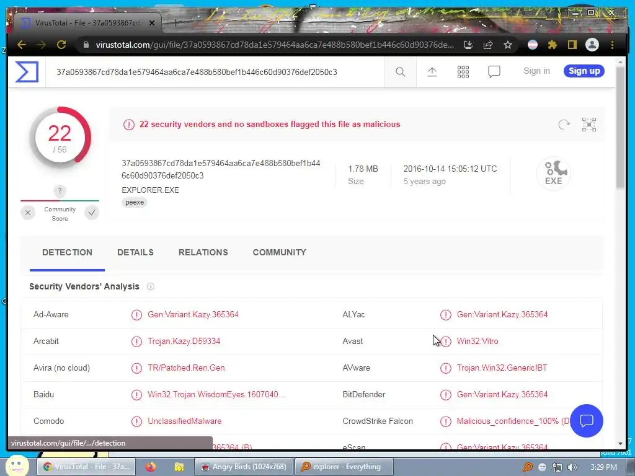Image resolution: width=635 pixels, height=476 pixels.
Task: Vote malicious with community X icon
Action: click(x=28, y=213)
